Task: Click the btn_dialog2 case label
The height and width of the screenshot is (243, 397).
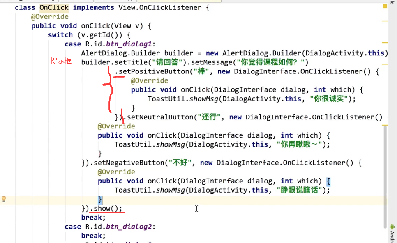Action: (129, 226)
